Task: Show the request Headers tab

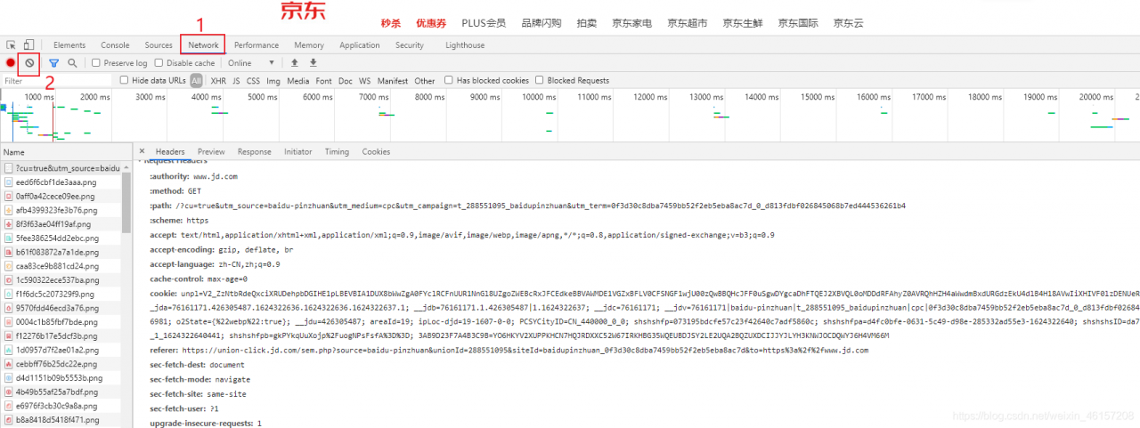Action: click(x=170, y=152)
